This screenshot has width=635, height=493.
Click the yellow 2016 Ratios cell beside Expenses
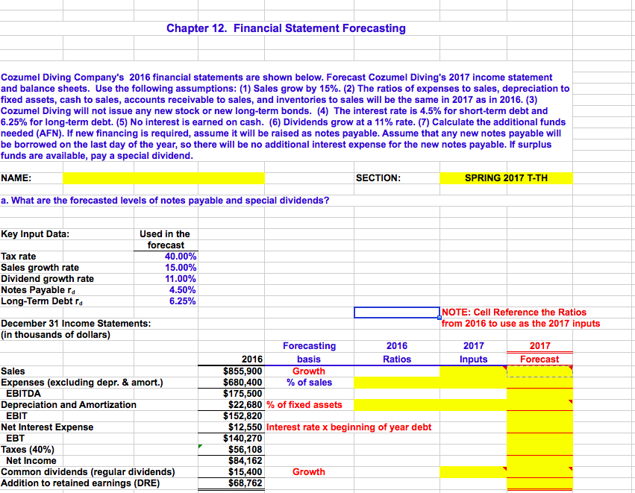(x=396, y=382)
